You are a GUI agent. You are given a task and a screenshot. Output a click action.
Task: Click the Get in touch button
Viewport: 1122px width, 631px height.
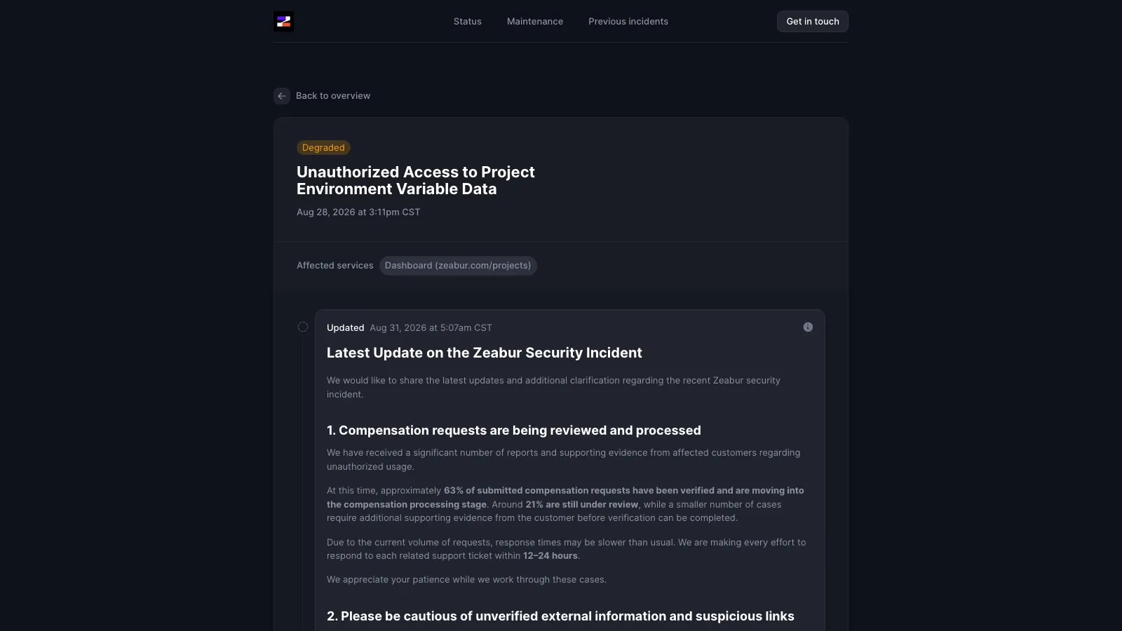coord(813,22)
